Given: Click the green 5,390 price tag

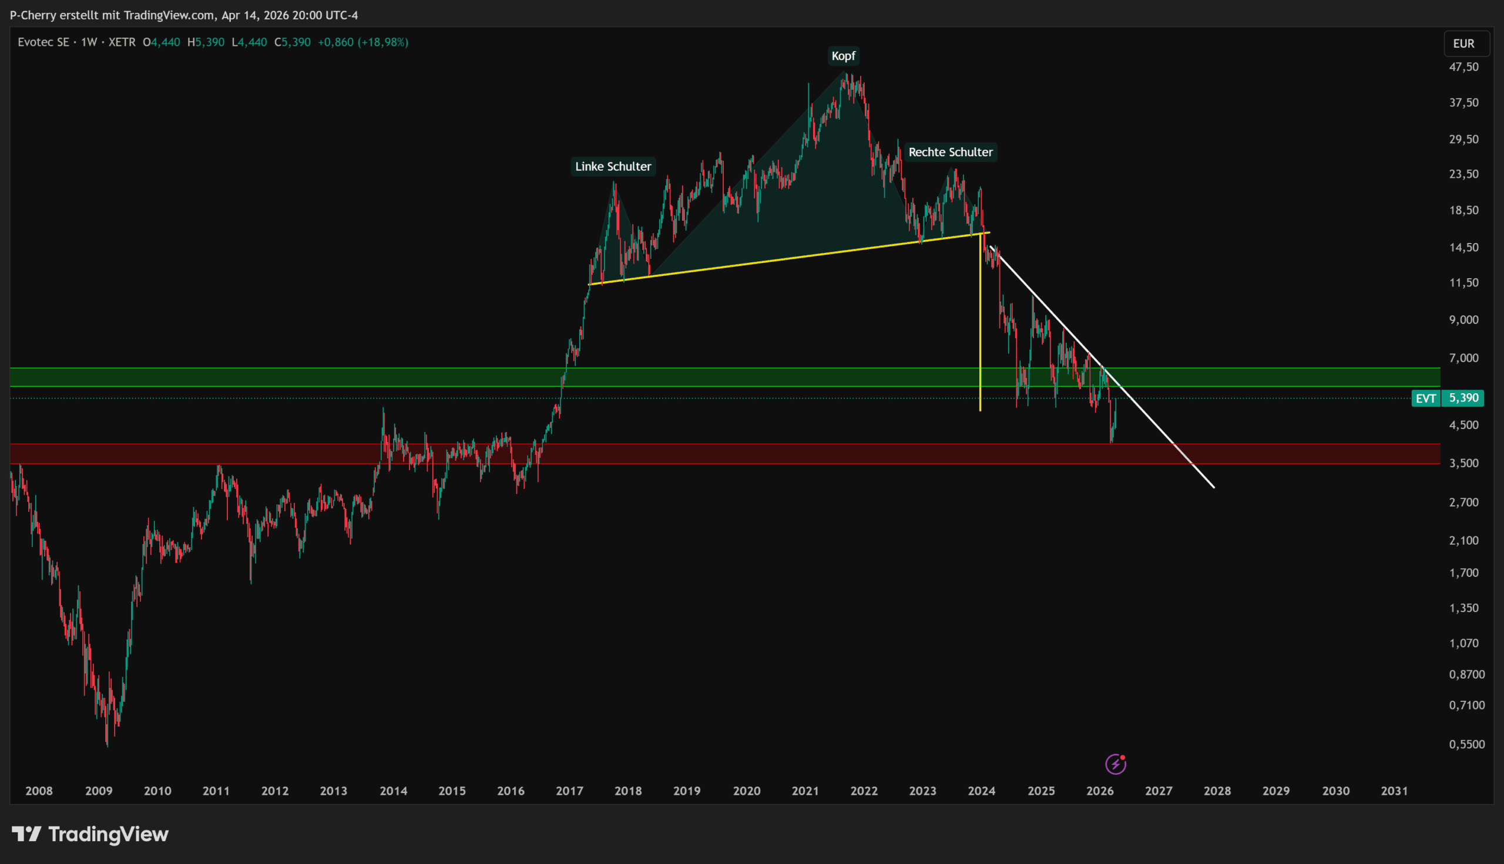Looking at the screenshot, I should 1463,398.
